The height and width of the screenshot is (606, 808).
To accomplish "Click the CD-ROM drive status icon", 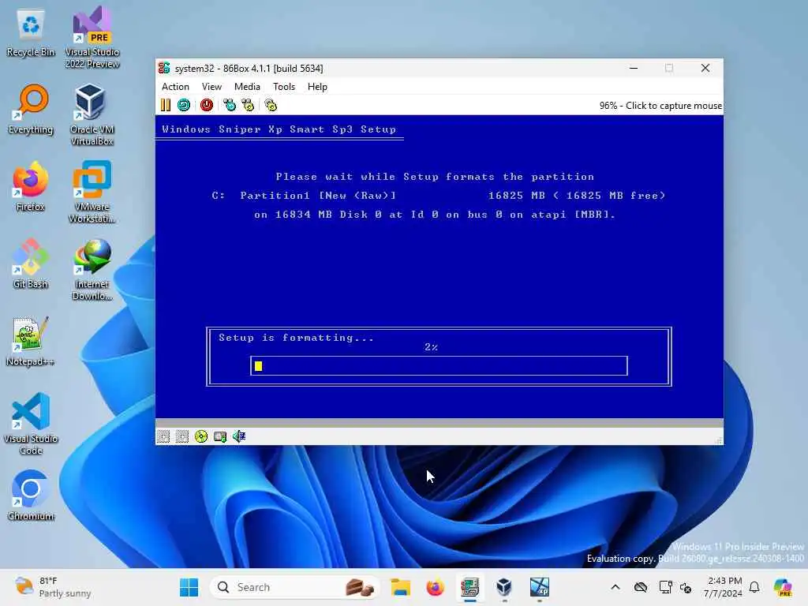I will [x=201, y=436].
